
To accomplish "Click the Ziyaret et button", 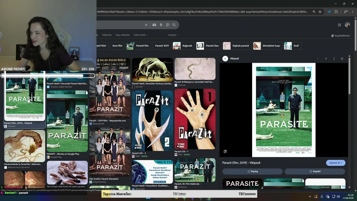I will [336, 163].
